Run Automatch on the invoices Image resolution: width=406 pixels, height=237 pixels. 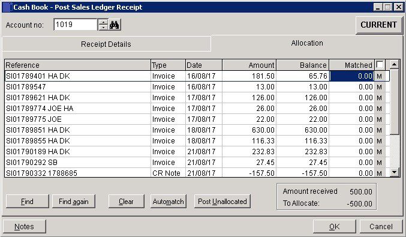pyautogui.click(x=169, y=202)
